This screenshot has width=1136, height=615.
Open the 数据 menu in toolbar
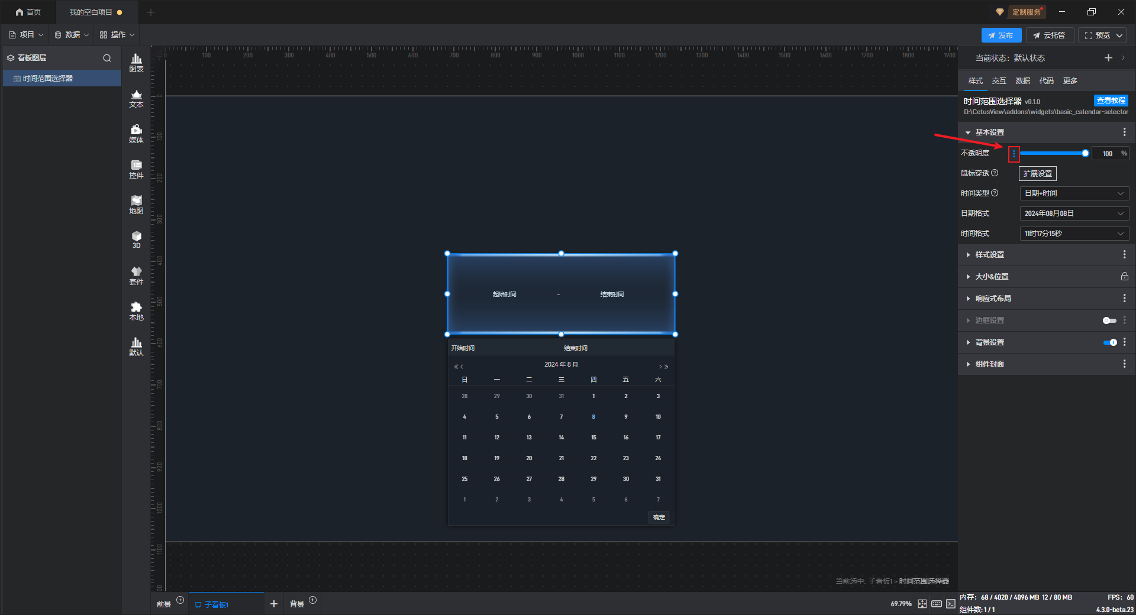[x=72, y=35]
